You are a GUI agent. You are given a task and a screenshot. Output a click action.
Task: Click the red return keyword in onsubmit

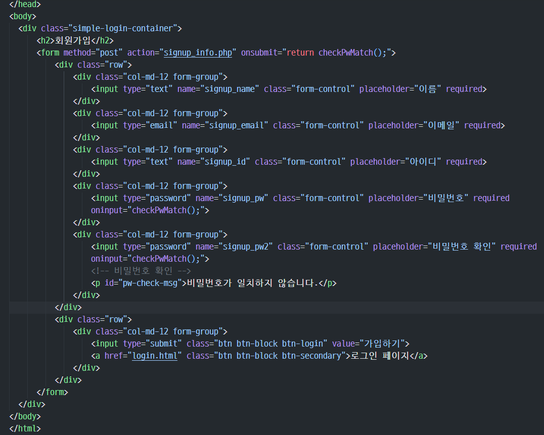click(300, 53)
